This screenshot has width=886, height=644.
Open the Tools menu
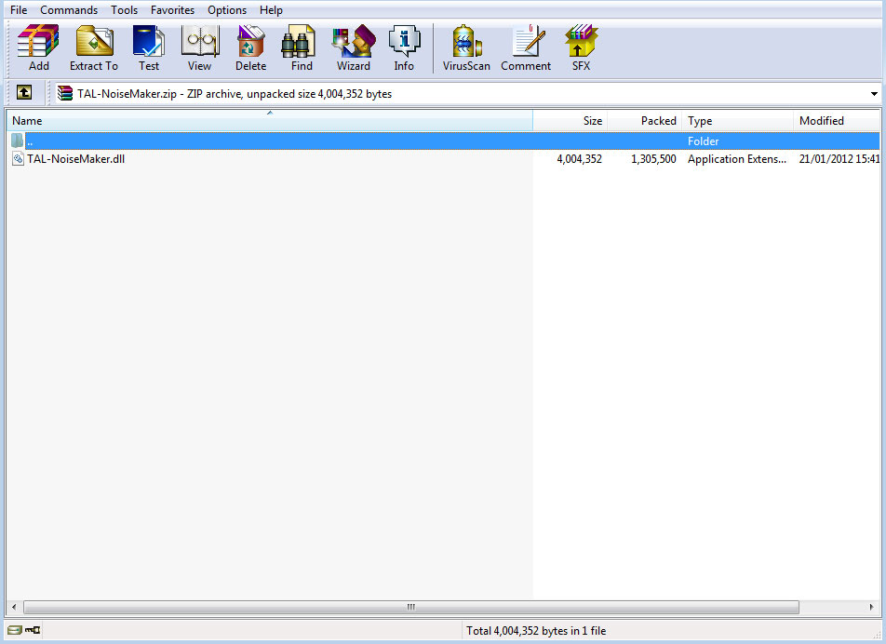point(125,10)
